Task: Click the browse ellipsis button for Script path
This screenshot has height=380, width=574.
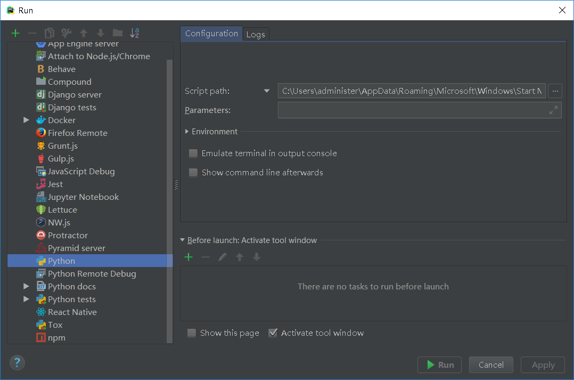Action: [x=555, y=91]
